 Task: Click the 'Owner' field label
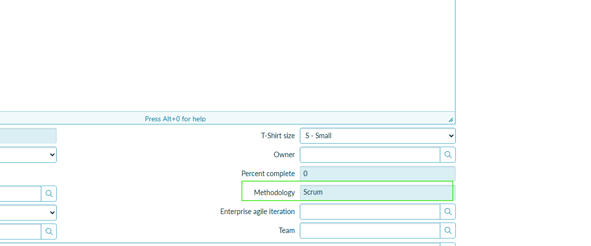[284, 155]
